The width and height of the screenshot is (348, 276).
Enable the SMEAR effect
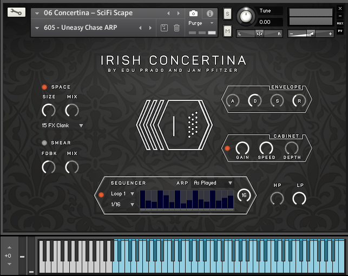tap(44, 143)
